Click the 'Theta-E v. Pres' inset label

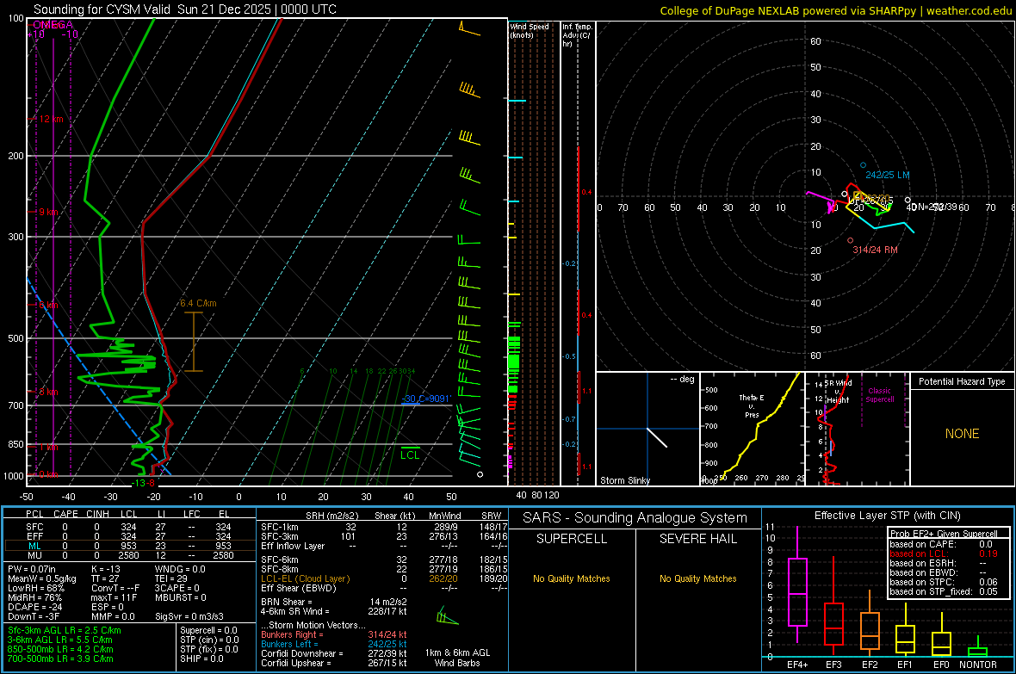752,405
